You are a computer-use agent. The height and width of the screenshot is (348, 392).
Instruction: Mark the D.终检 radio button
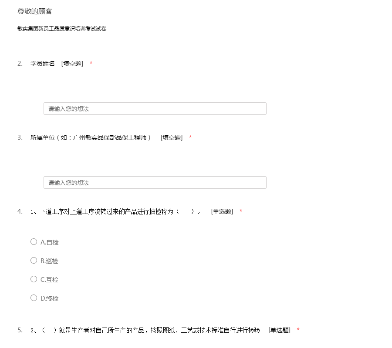click(34, 298)
